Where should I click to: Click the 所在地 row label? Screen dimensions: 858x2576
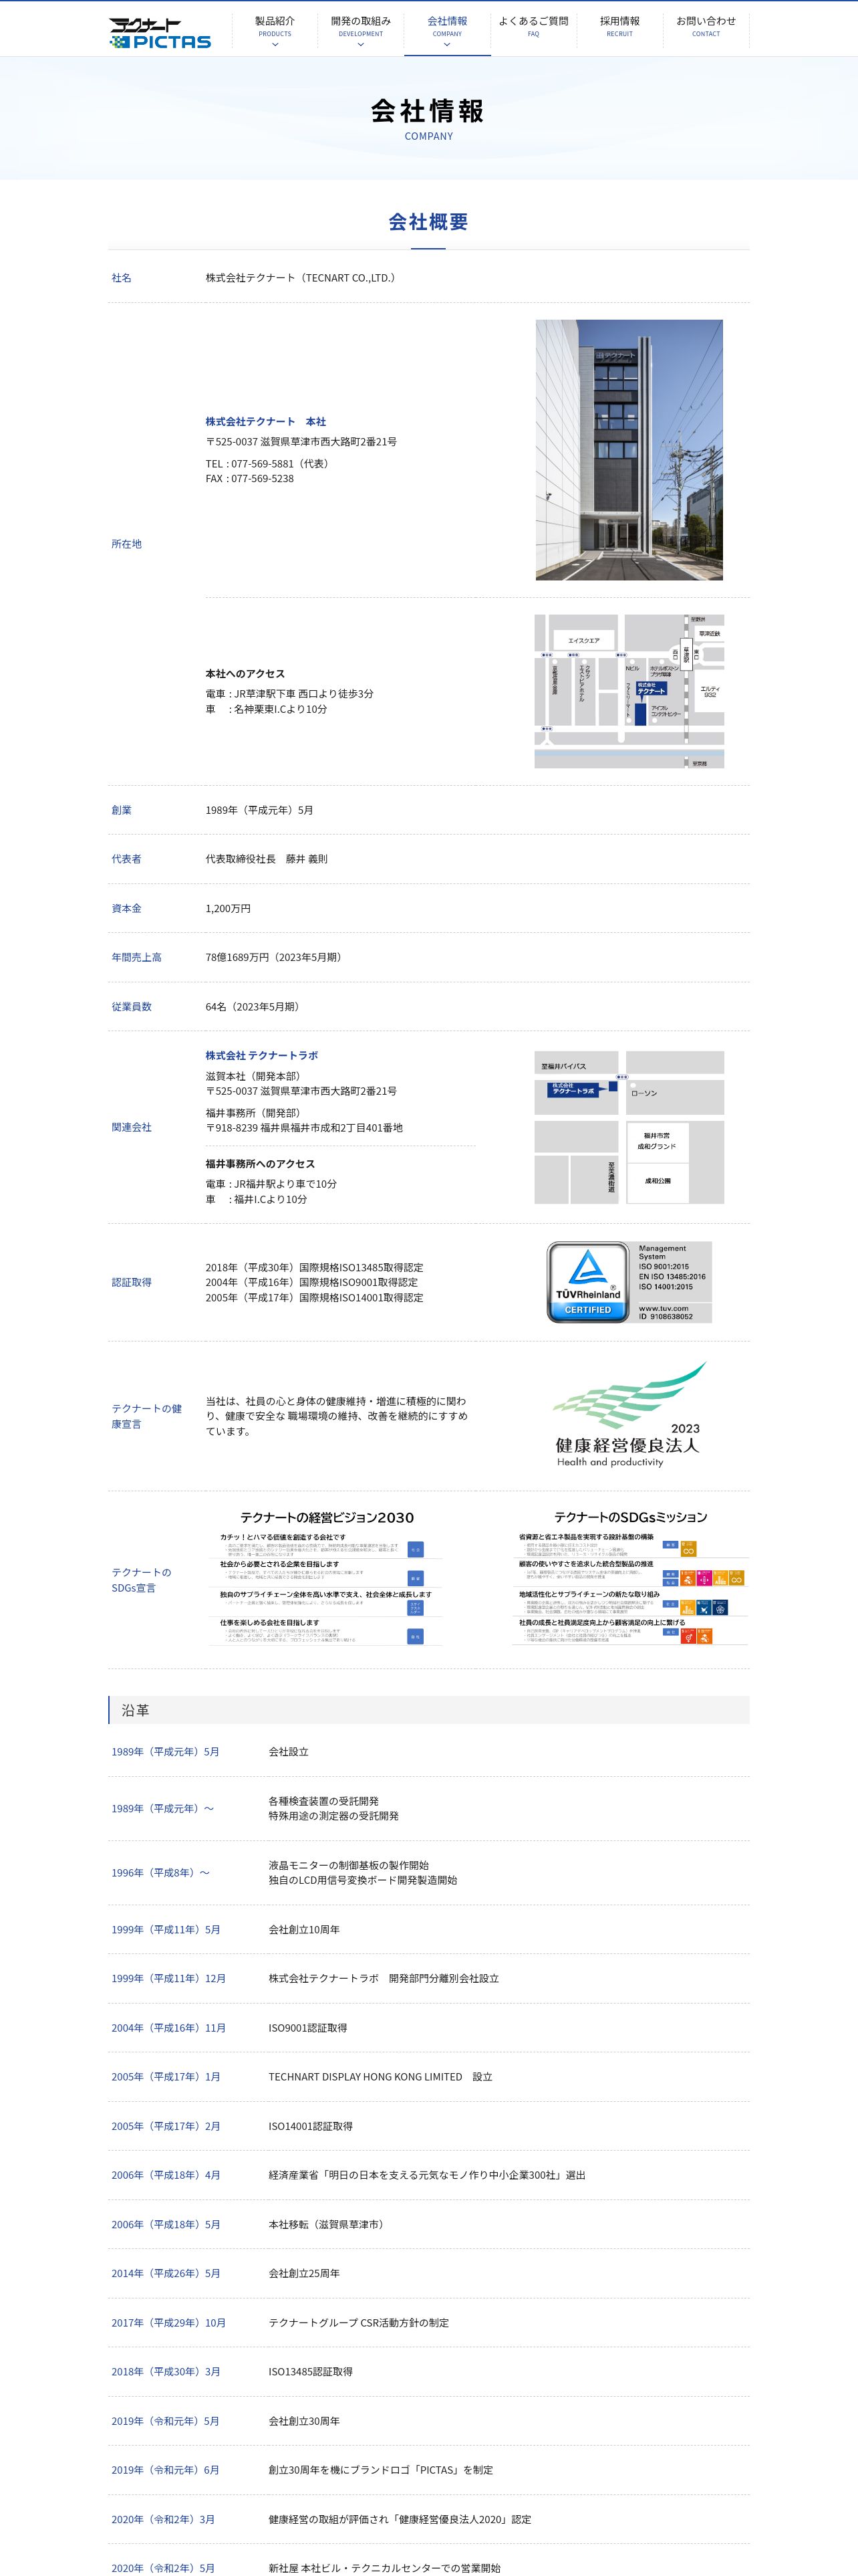coord(127,544)
